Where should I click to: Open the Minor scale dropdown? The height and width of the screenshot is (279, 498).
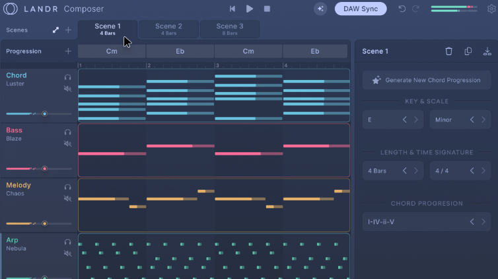pyautogui.click(x=460, y=120)
